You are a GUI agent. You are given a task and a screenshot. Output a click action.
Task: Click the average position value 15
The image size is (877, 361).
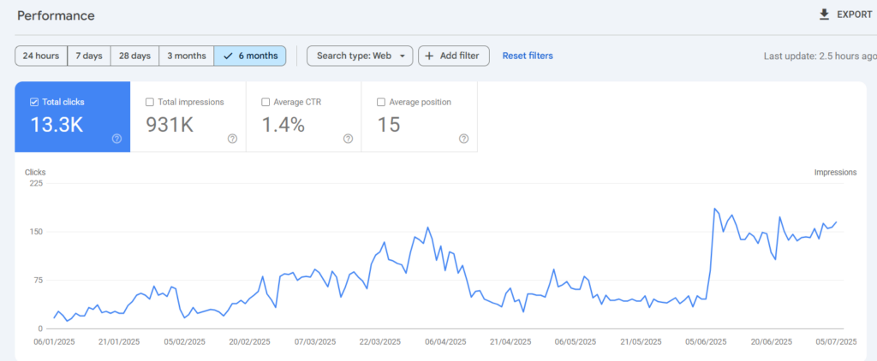point(388,125)
